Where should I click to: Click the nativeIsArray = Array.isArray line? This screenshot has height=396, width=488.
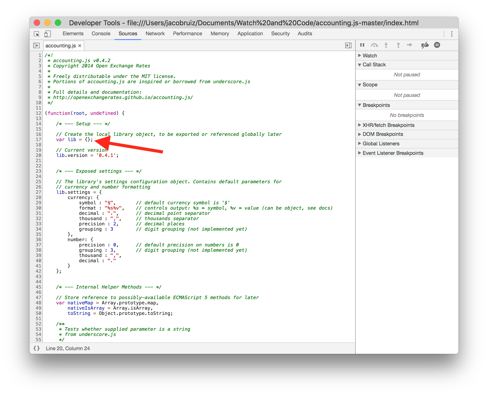point(110,308)
